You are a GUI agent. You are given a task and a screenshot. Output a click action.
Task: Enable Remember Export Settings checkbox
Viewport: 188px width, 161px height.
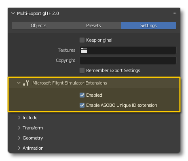click(82, 70)
